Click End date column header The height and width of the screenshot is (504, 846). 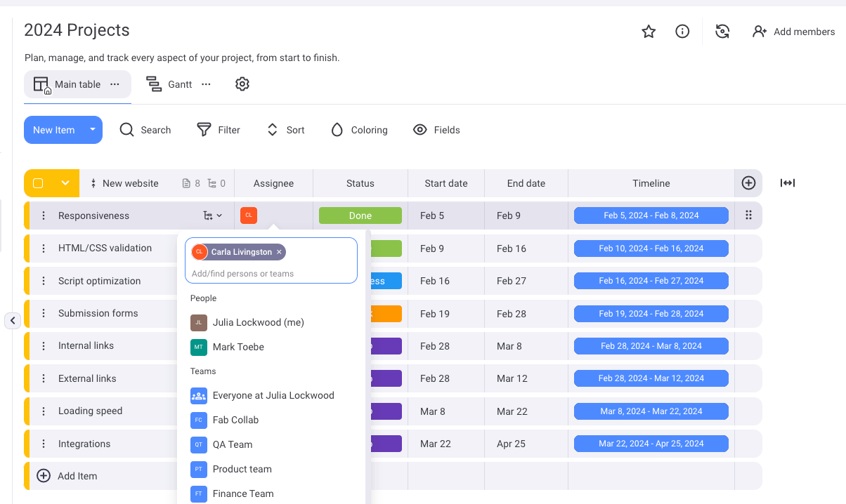[x=526, y=183]
